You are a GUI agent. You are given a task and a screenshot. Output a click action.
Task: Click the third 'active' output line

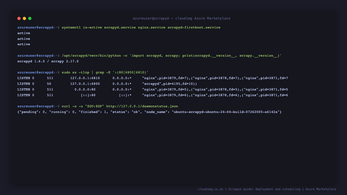pos(24,44)
